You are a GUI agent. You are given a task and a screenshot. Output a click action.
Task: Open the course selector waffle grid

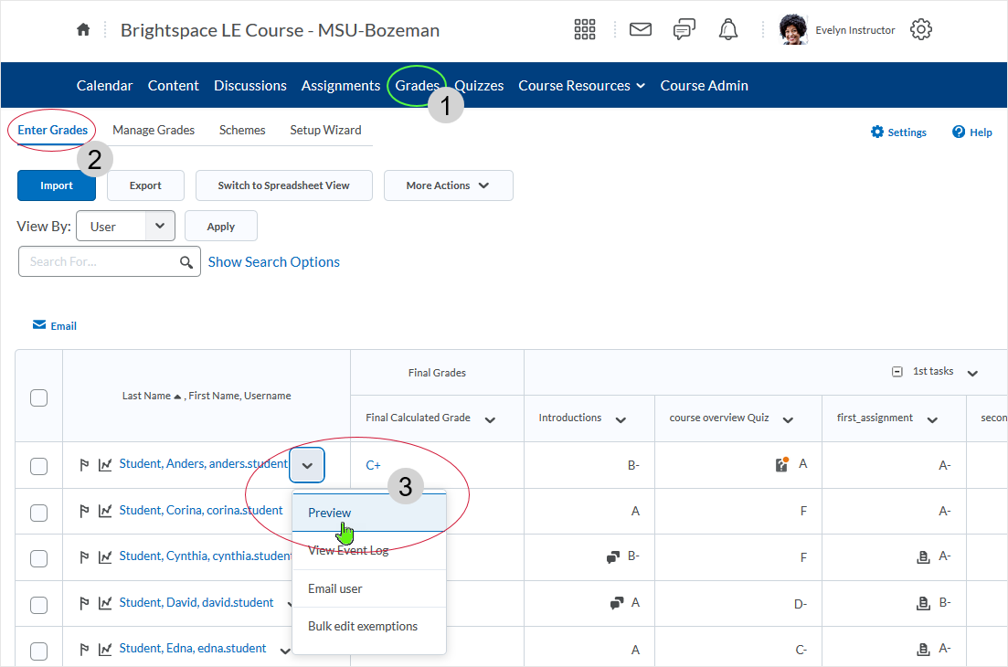pos(584,29)
